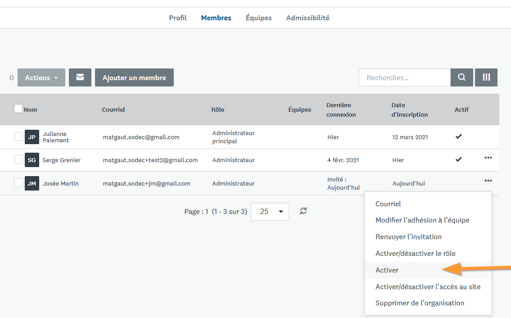The width and height of the screenshot is (511, 318).
Task: Click the Ajouter un membre button
Action: [x=134, y=77]
